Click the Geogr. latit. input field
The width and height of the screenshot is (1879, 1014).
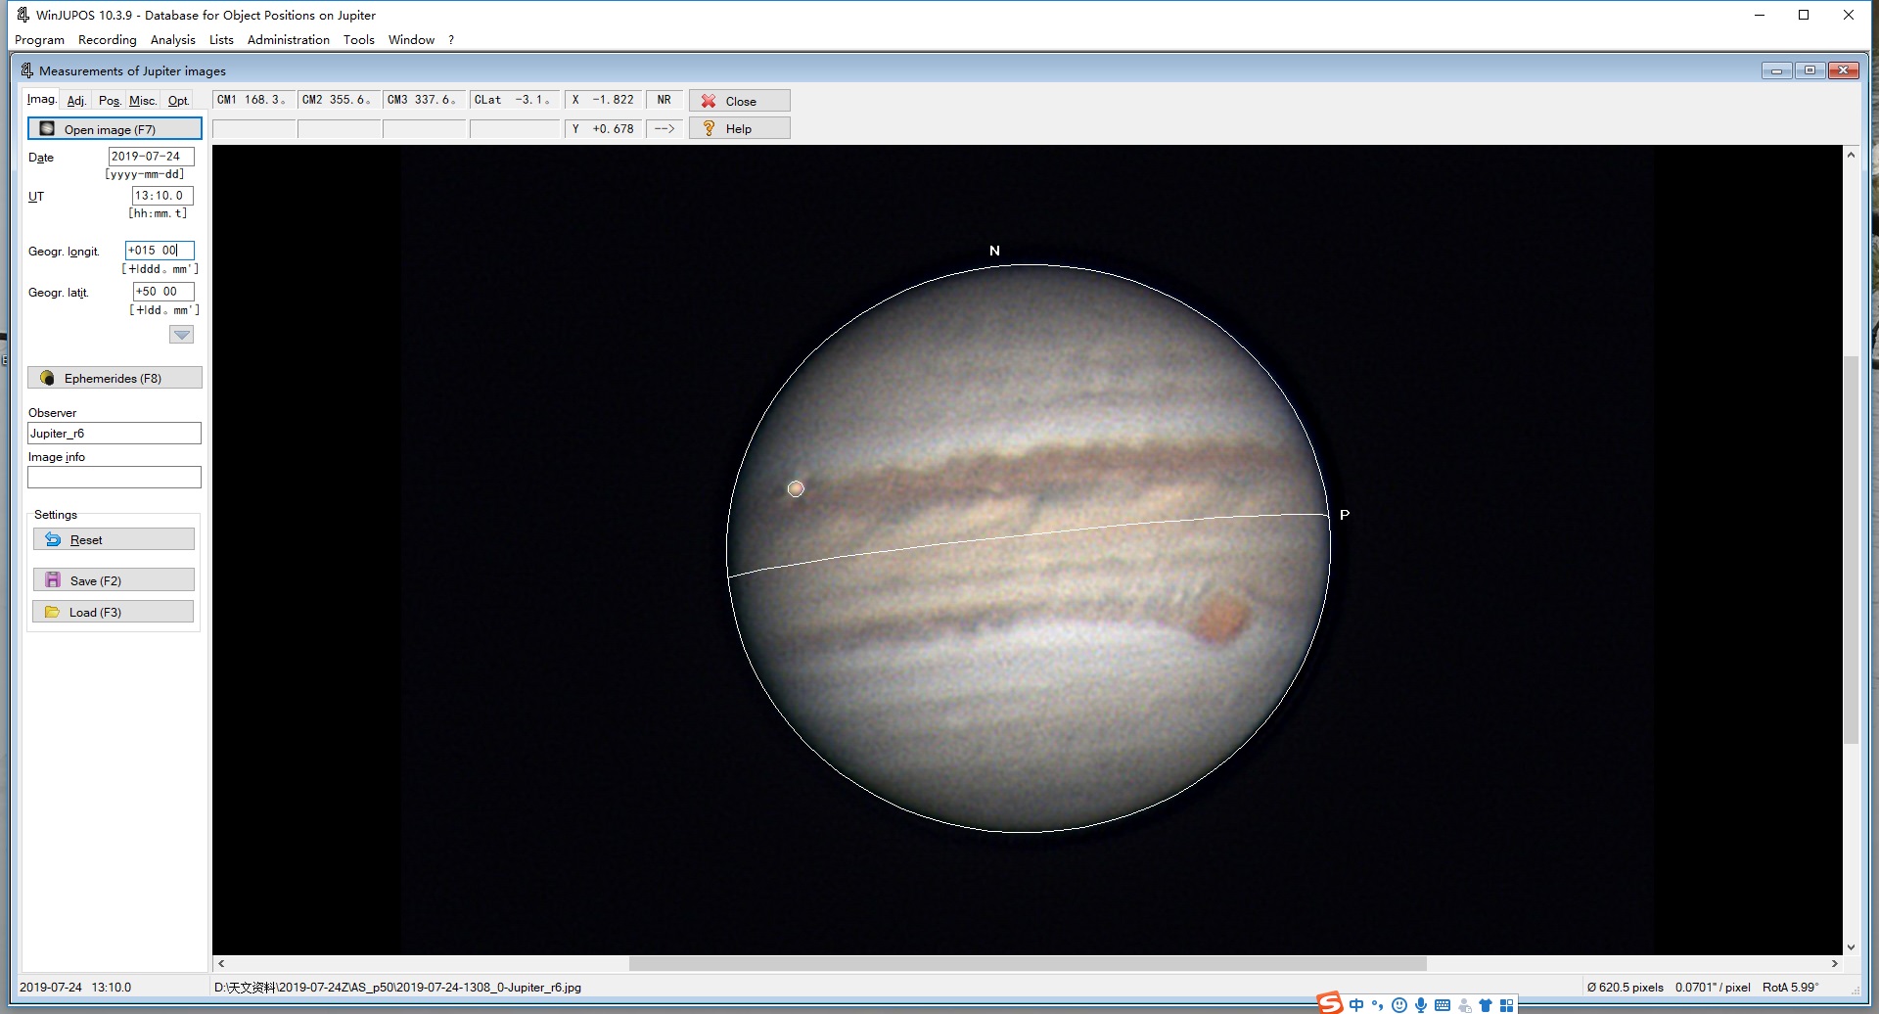(x=163, y=292)
